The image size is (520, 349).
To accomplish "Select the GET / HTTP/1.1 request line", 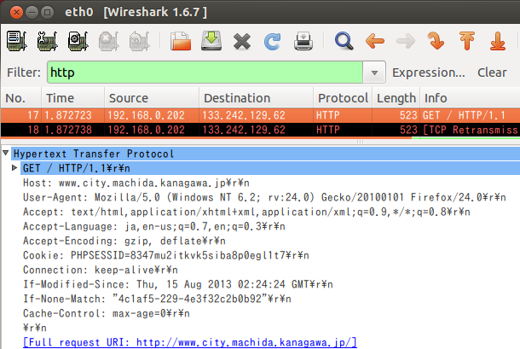I will 270,168.
